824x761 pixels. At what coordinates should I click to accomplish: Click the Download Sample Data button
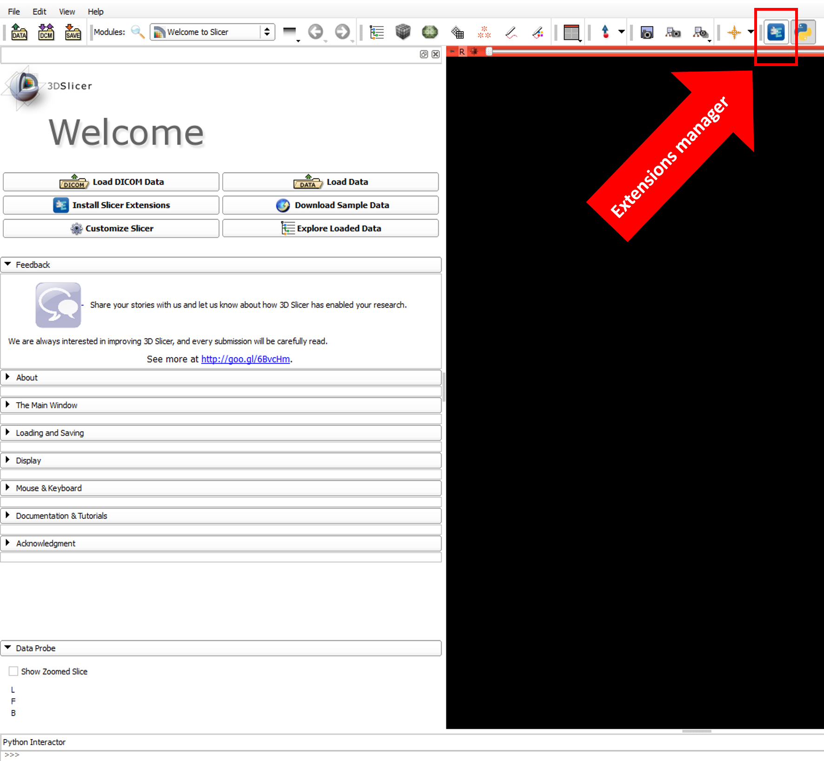(331, 205)
